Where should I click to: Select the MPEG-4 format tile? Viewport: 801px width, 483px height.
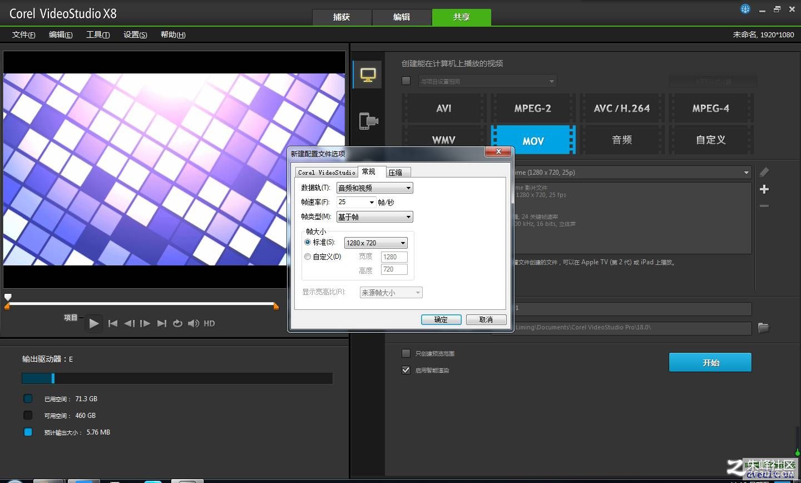coord(711,109)
